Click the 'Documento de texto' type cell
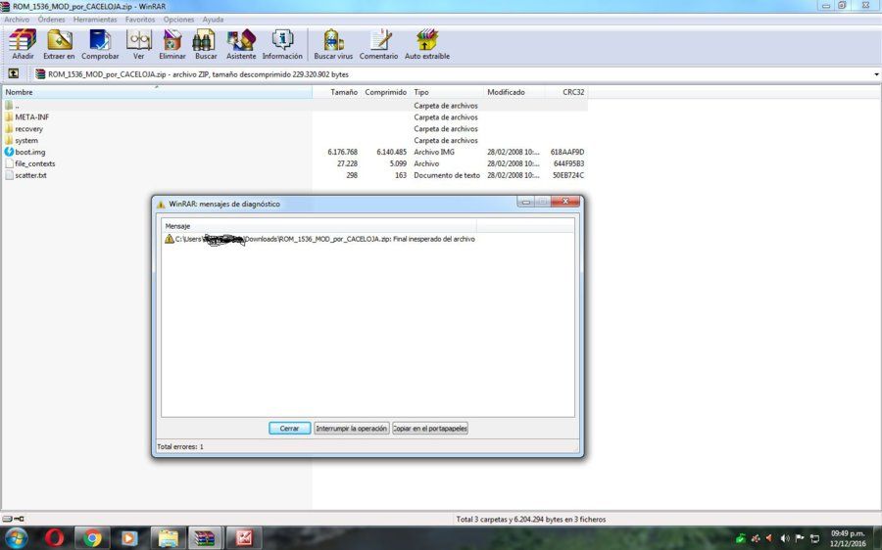Viewport: 882px width, 550px height. pyautogui.click(x=447, y=175)
